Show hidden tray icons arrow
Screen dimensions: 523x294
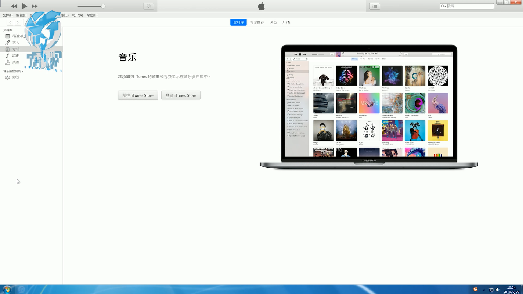coord(484,290)
